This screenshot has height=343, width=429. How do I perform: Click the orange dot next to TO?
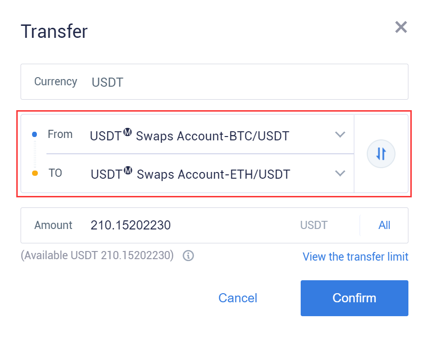35,173
